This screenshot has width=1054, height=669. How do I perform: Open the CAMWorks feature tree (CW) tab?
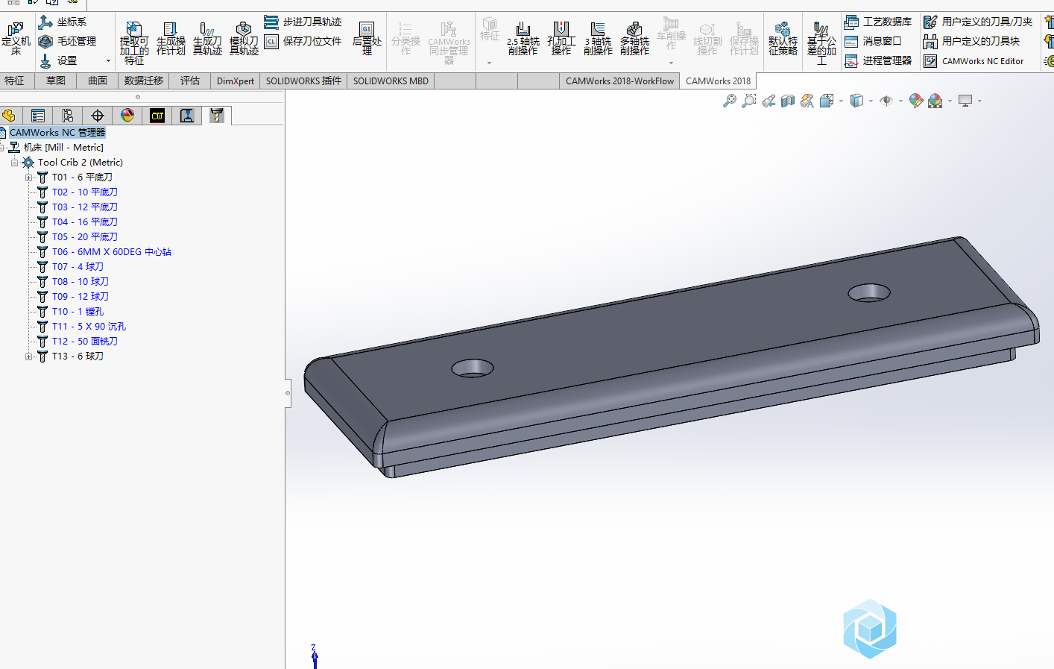(x=157, y=116)
